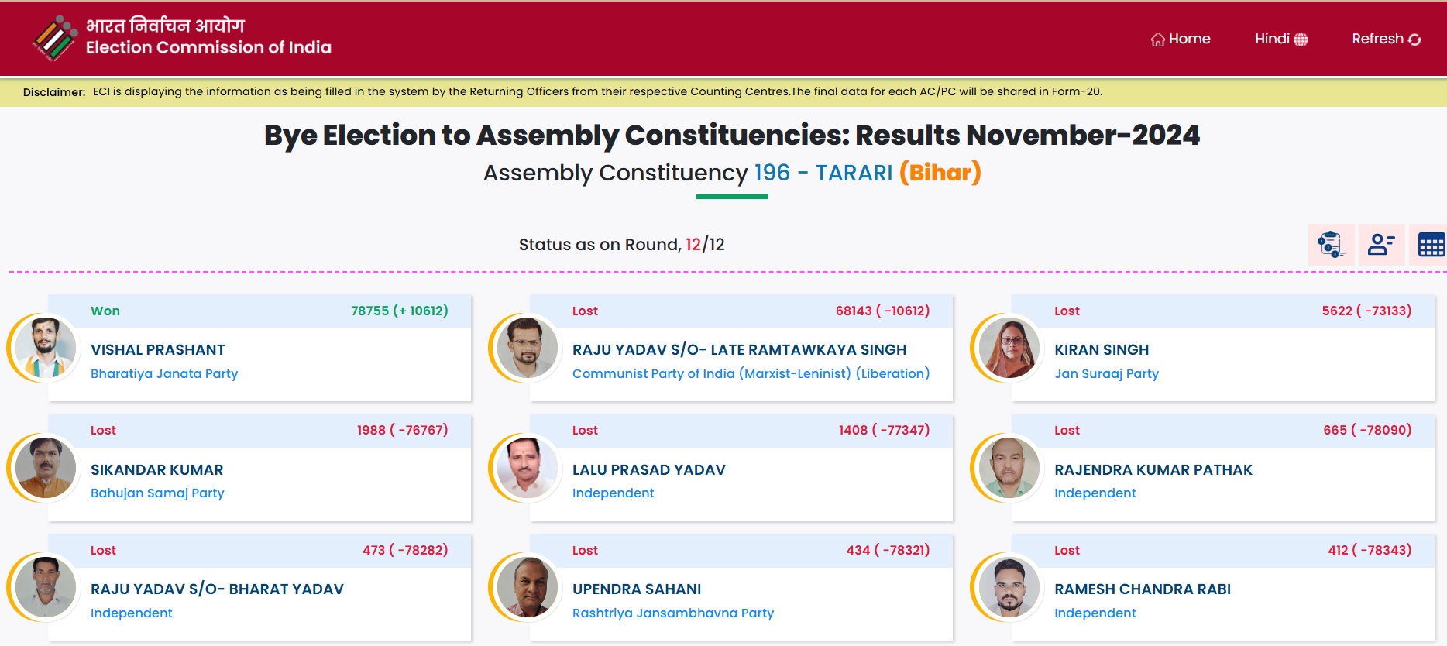This screenshot has width=1447, height=646.
Task: Switch to the table grid view icon
Action: pyautogui.click(x=1430, y=246)
